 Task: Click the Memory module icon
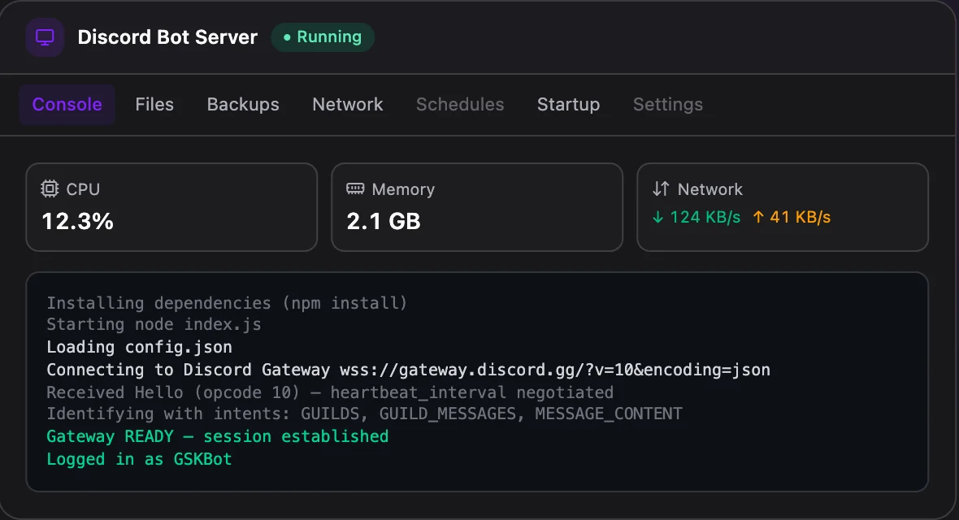(x=355, y=188)
